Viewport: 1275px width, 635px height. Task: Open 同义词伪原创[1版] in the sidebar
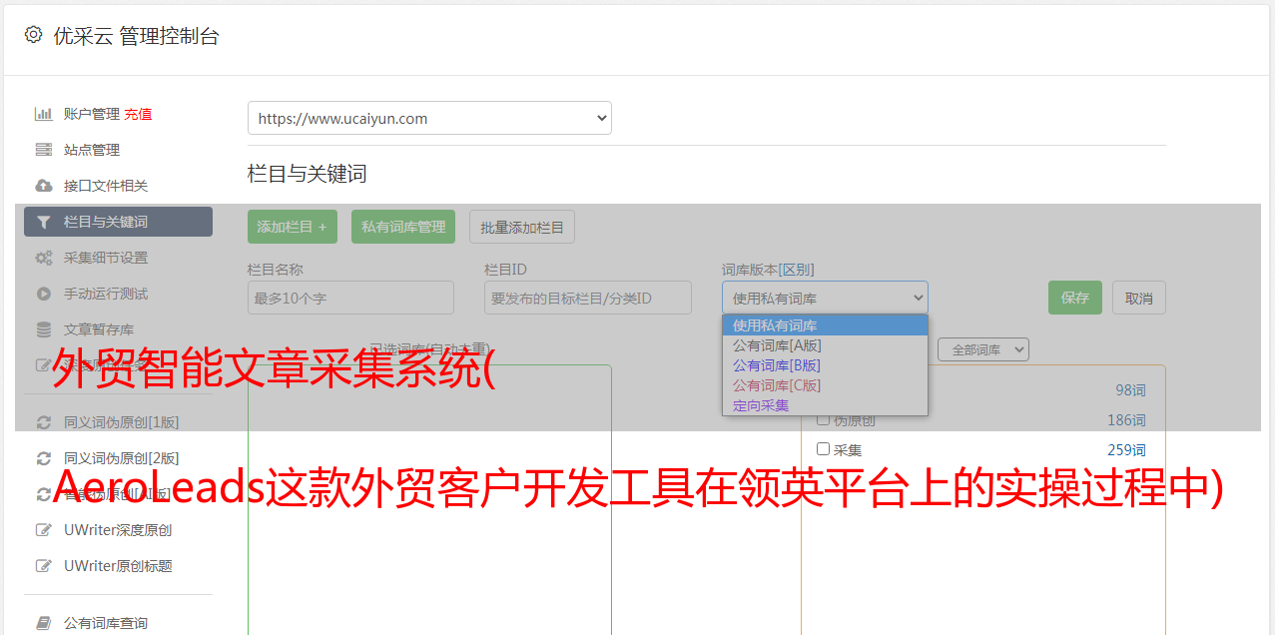click(122, 422)
